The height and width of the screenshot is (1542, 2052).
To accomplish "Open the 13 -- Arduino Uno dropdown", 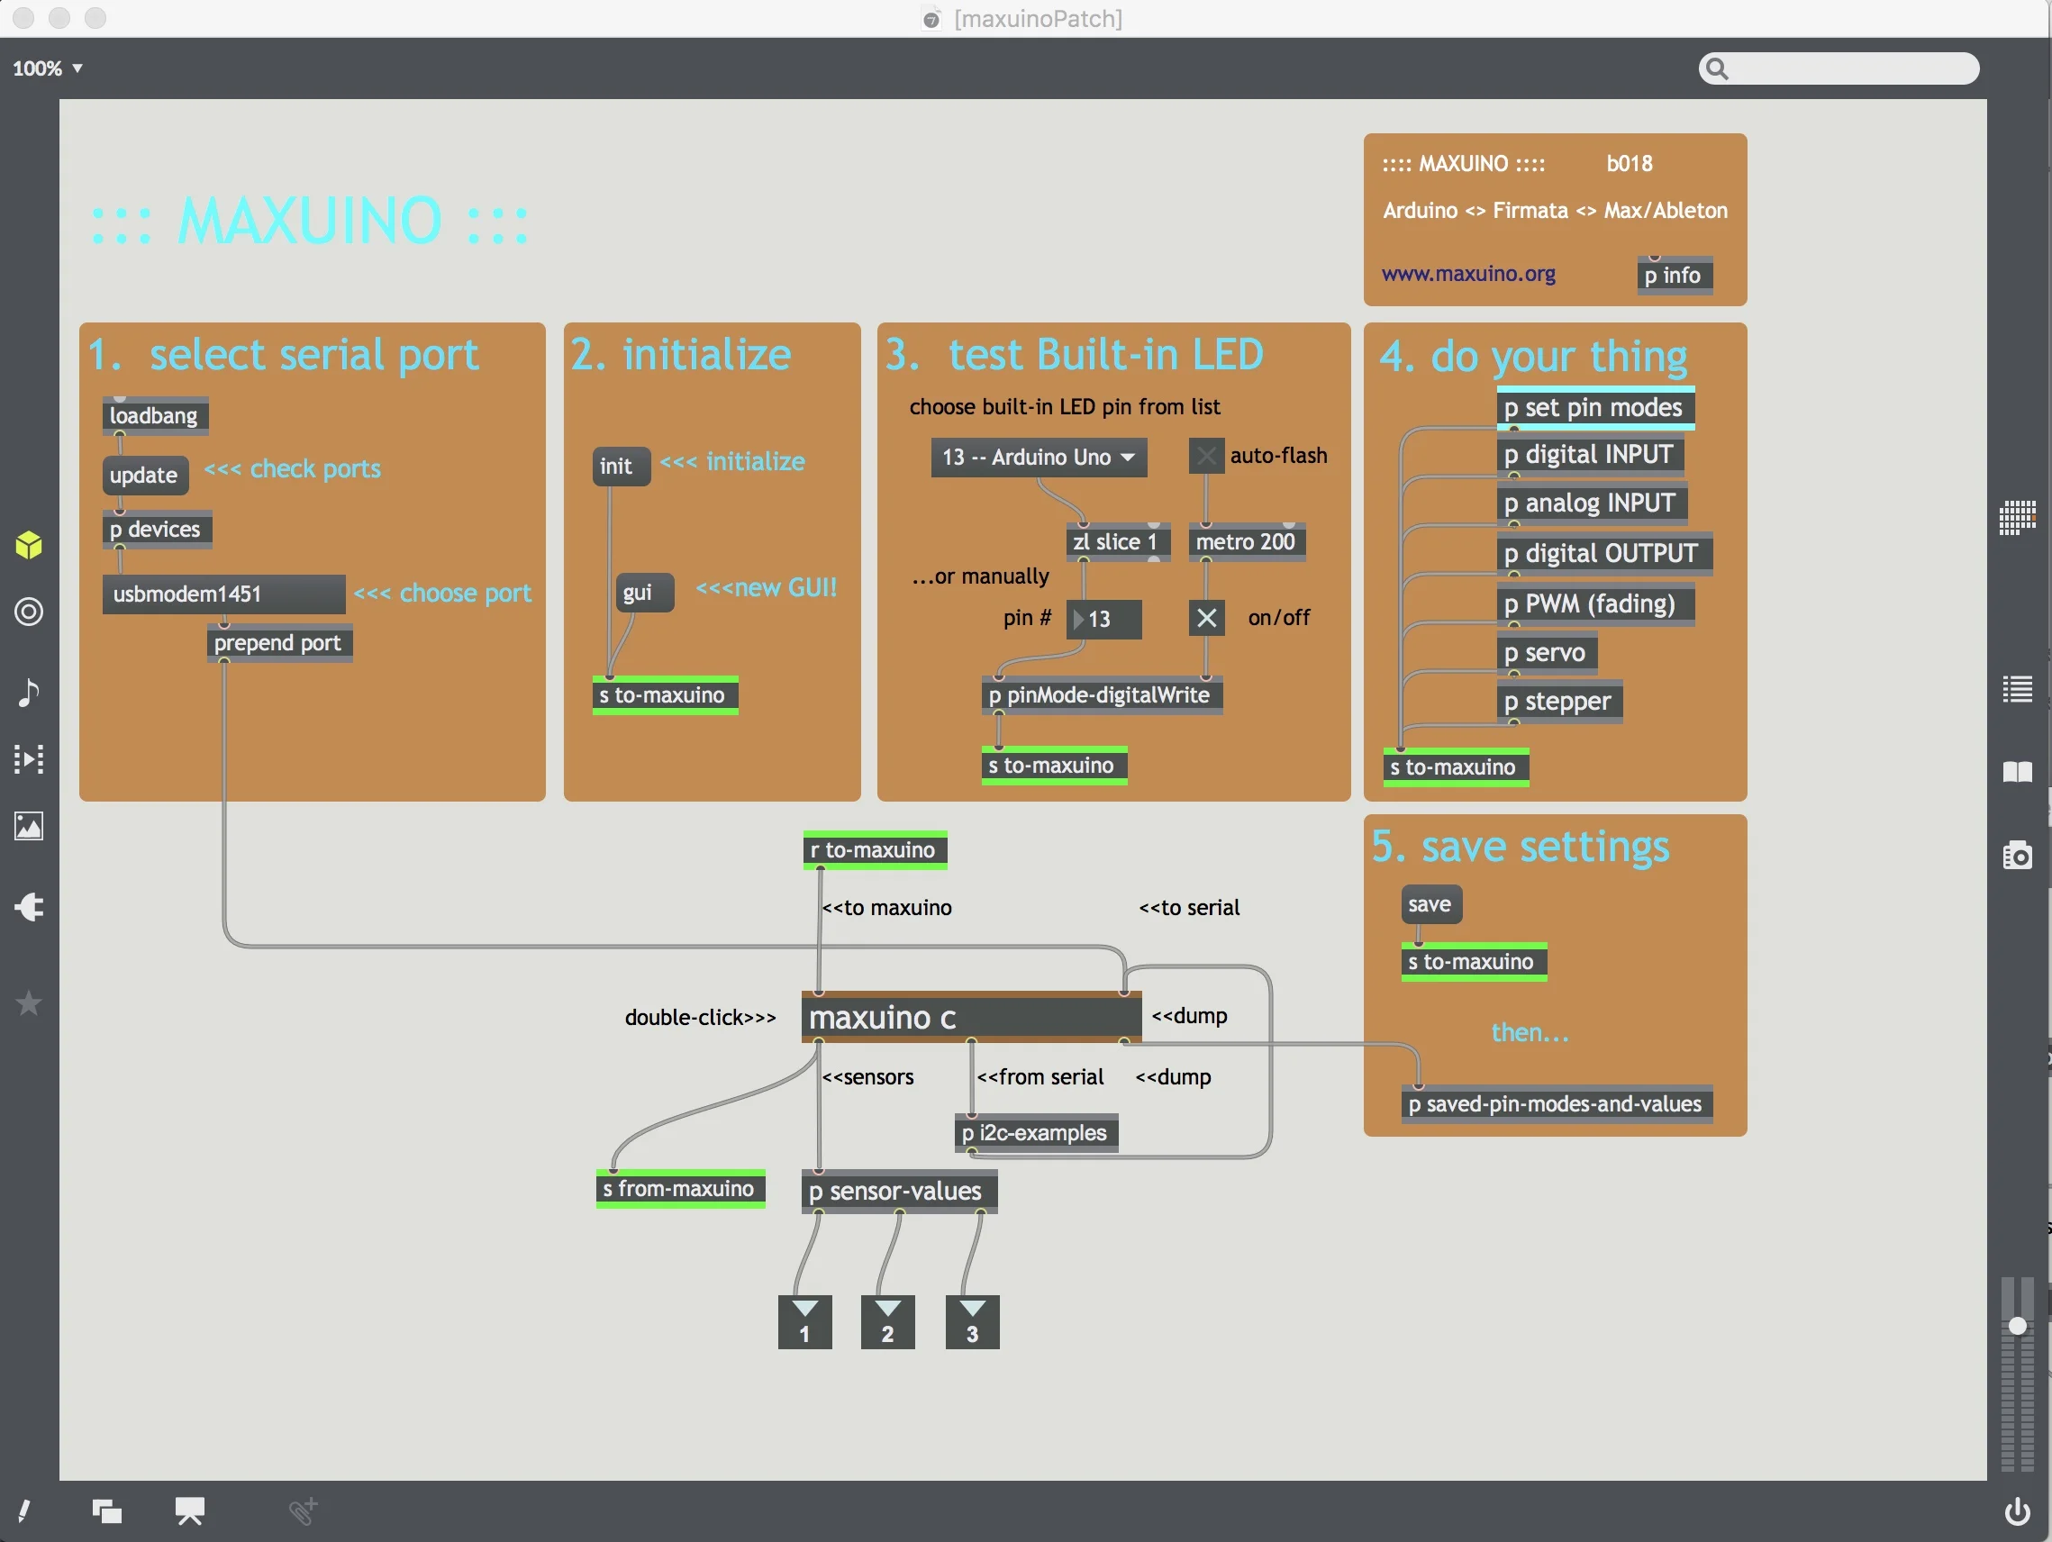I will coord(1038,458).
